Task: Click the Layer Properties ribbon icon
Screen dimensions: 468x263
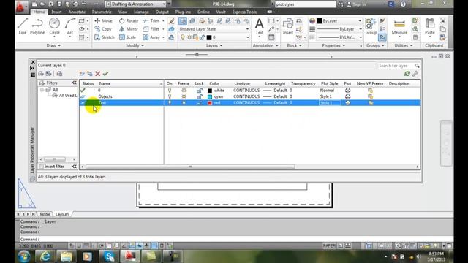Action: (x=182, y=21)
